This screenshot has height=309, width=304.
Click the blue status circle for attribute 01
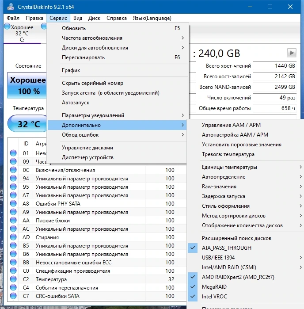pyautogui.click(x=13, y=153)
